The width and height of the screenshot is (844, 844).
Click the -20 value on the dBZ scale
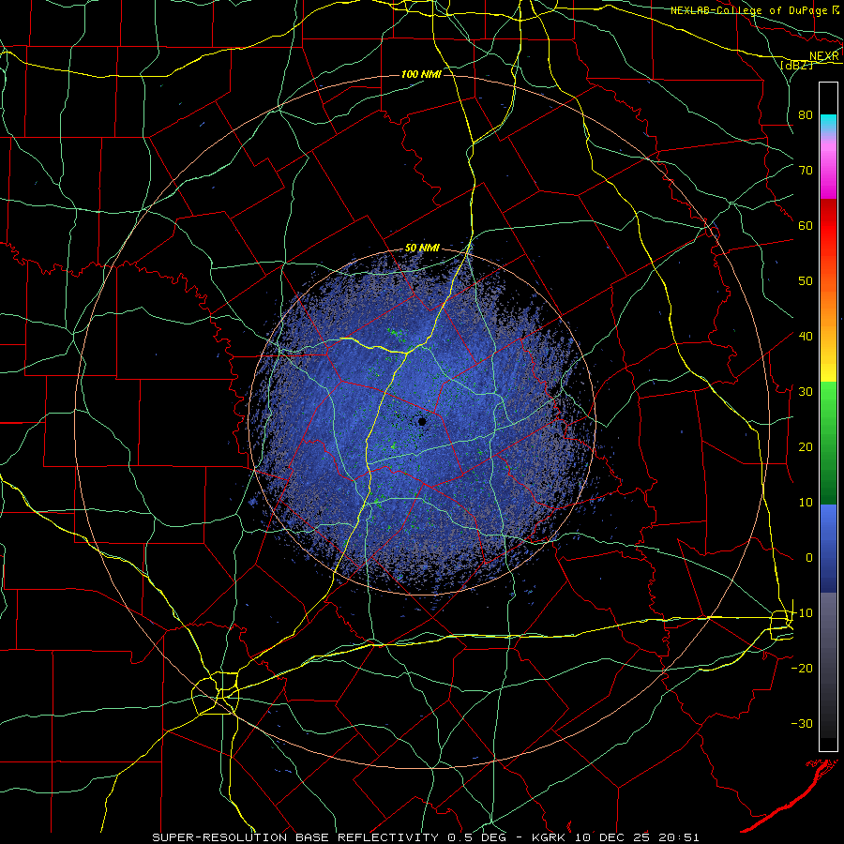coord(802,668)
